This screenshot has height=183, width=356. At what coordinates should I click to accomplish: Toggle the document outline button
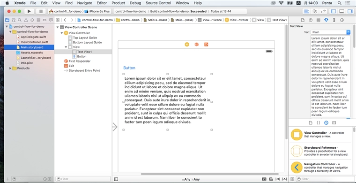point(116,179)
